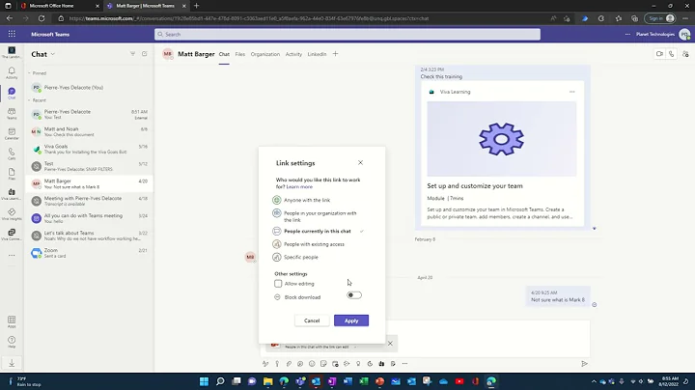Screen dimensions: 695x390
Task: Click browser Sign in button
Action: (661, 18)
